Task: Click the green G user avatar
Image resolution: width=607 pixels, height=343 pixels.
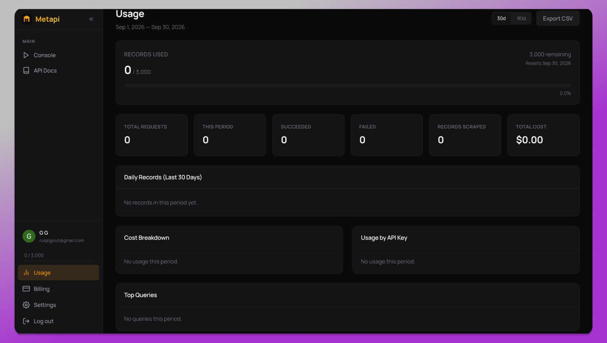Action: pos(29,236)
